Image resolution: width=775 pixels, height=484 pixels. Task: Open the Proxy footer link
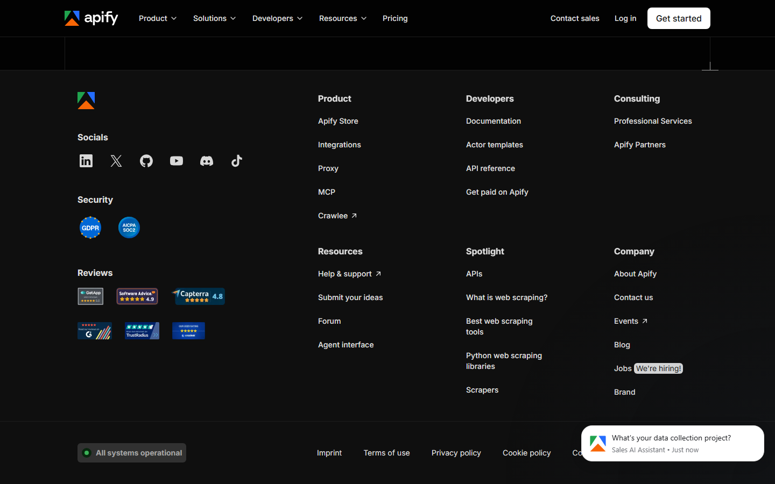coord(328,168)
